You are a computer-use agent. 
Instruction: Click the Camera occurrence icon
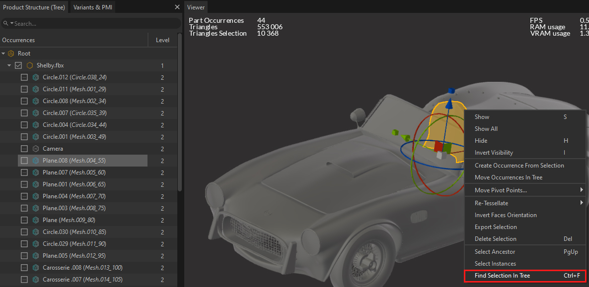click(x=35, y=149)
